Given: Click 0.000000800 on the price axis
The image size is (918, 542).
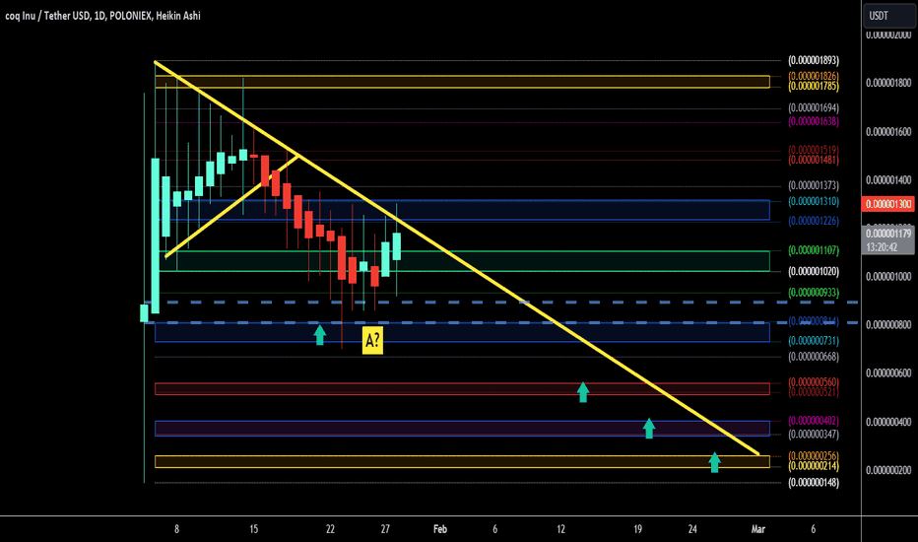Looking at the screenshot, I should (x=888, y=324).
